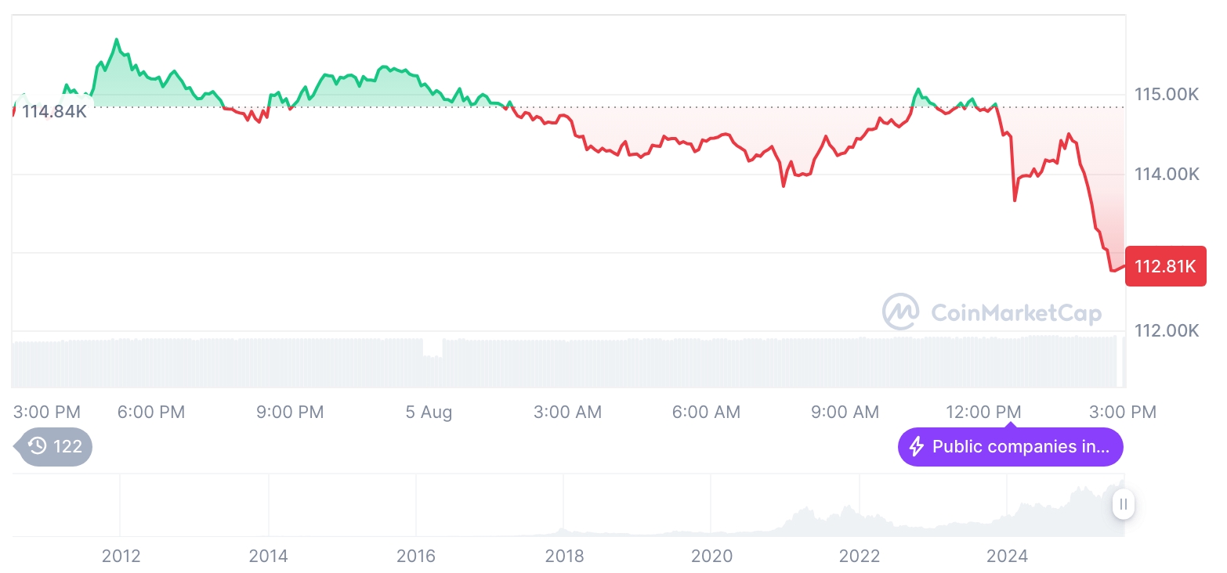
Task: Click the 115.00K price axis label
Action: [x=1167, y=95]
